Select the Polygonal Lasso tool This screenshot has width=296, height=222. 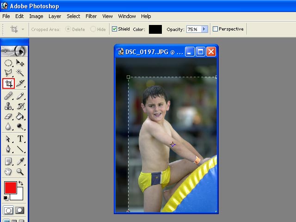[x=8, y=73]
